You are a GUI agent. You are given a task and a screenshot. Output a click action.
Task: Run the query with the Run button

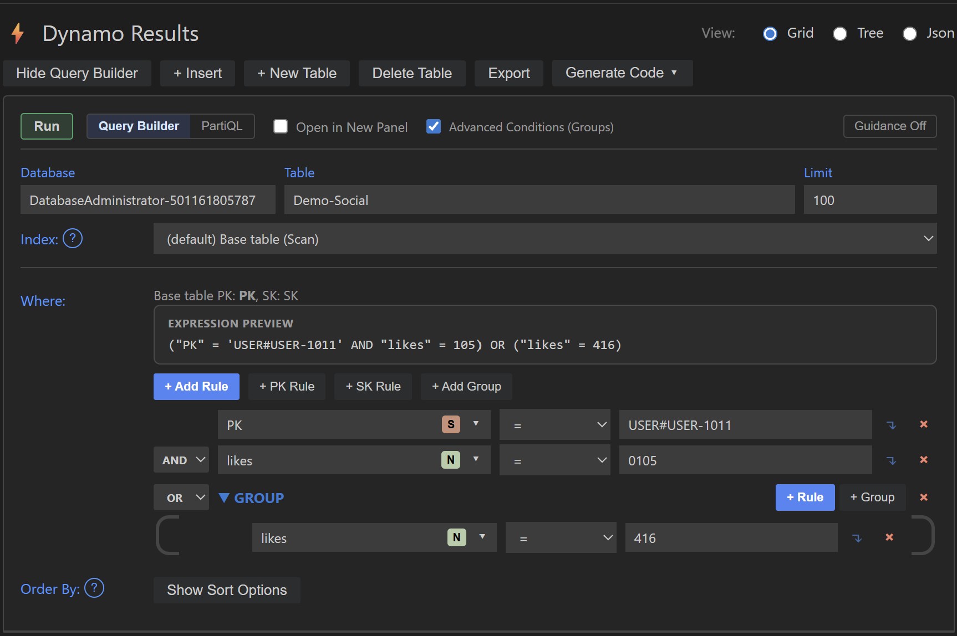[47, 126]
